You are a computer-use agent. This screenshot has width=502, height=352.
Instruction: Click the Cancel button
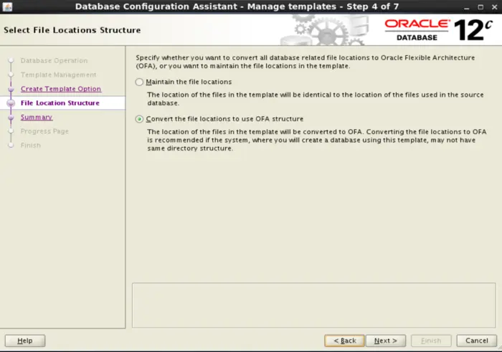(x=477, y=341)
